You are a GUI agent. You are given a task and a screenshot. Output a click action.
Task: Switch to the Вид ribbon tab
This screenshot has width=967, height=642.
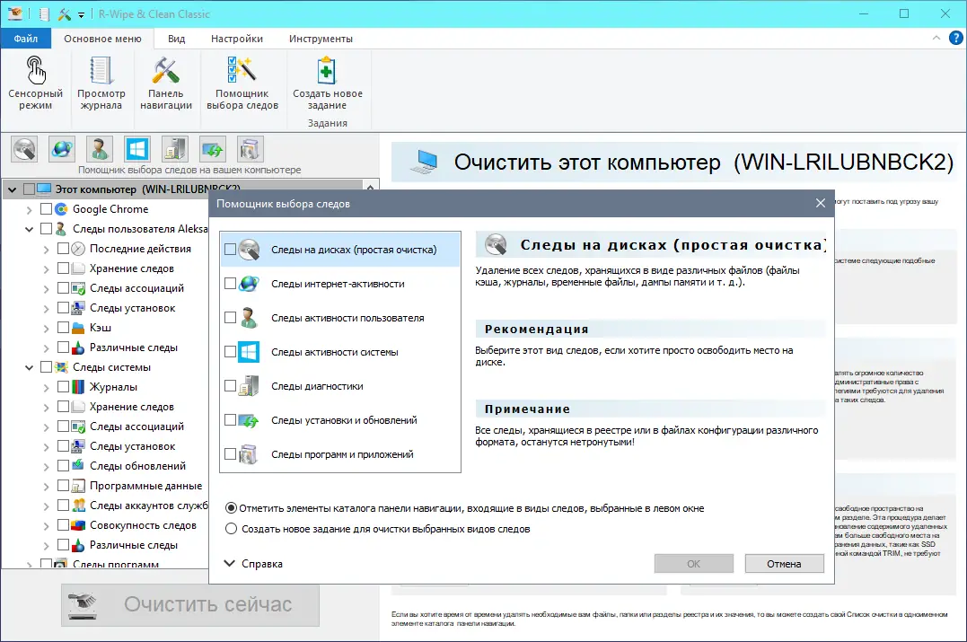coord(176,39)
